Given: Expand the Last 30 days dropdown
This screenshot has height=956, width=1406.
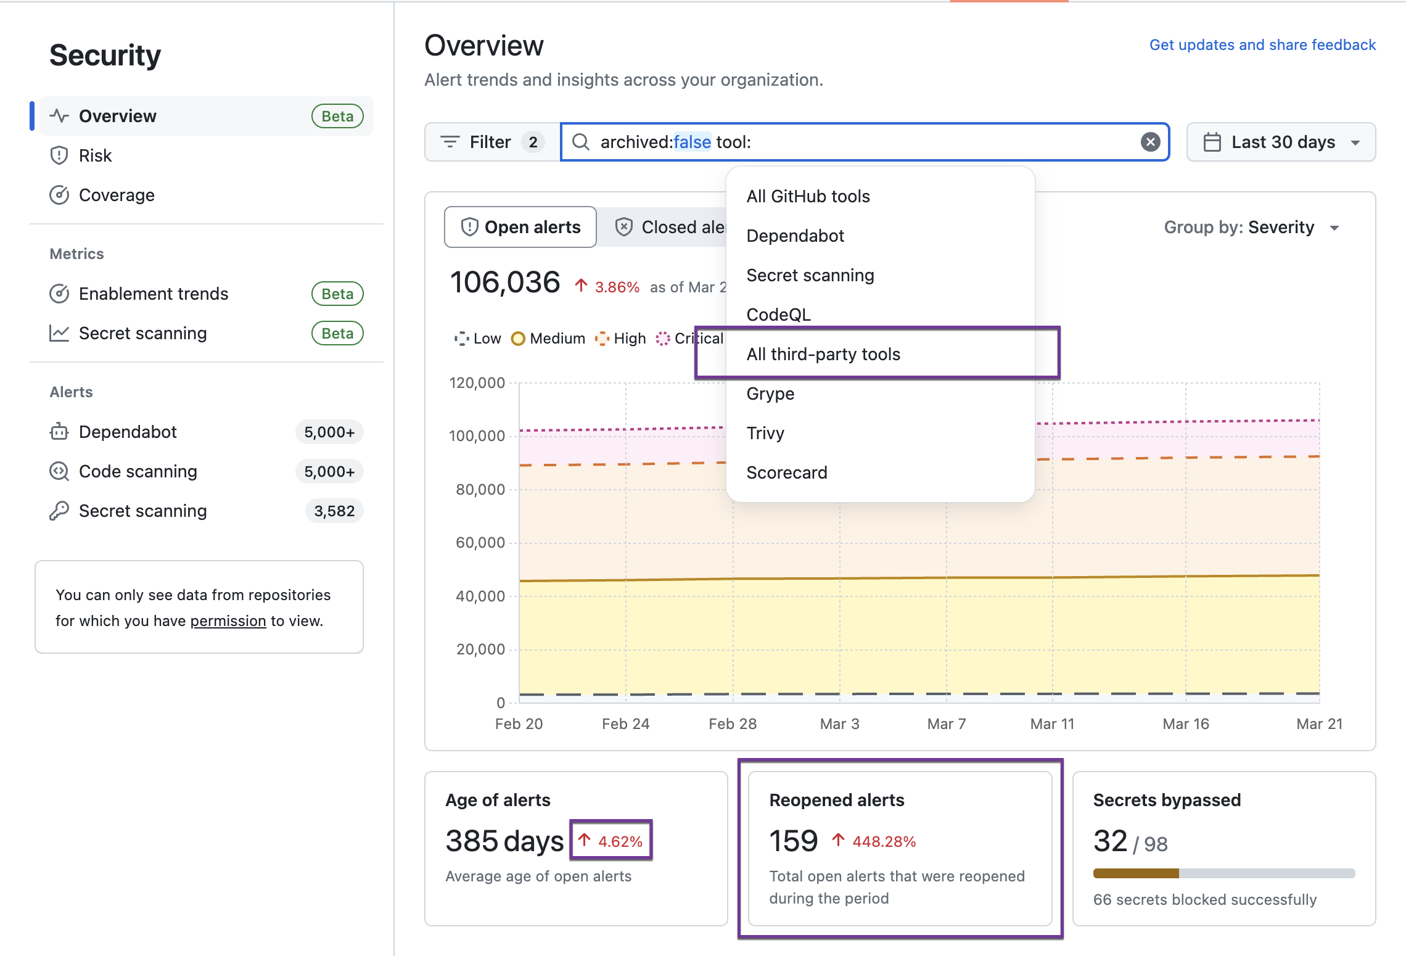Looking at the screenshot, I should (x=1281, y=142).
